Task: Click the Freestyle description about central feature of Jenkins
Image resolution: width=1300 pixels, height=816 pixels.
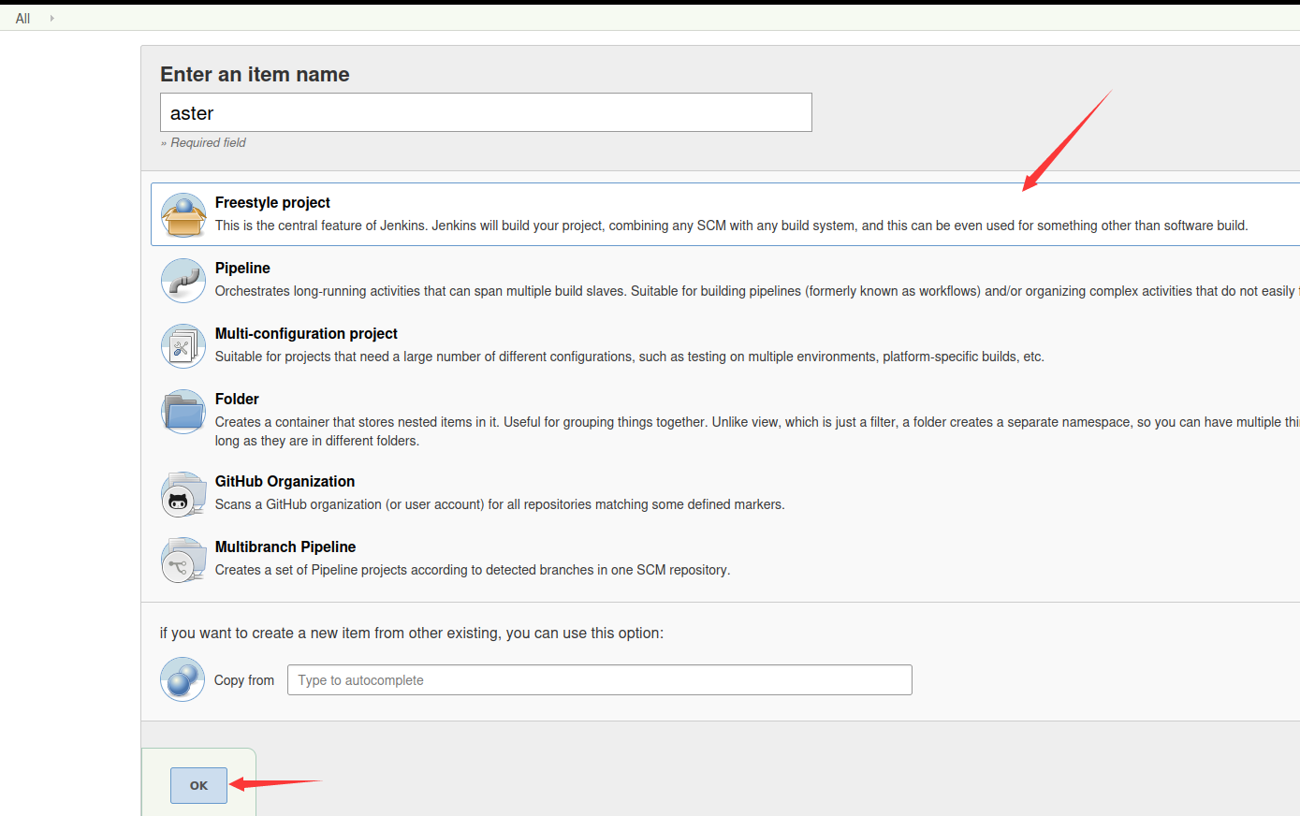Action: [731, 226]
